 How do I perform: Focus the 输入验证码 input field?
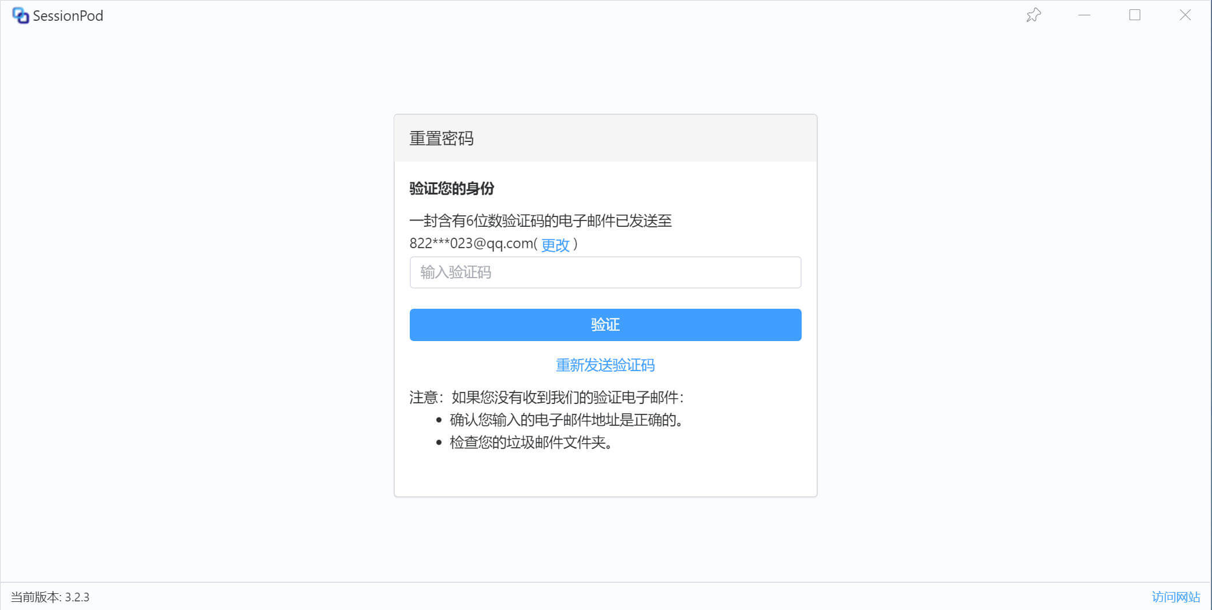point(605,272)
